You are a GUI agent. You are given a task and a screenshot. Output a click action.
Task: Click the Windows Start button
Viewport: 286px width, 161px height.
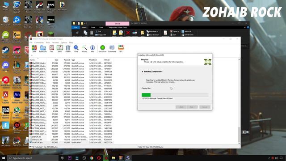[4, 158]
